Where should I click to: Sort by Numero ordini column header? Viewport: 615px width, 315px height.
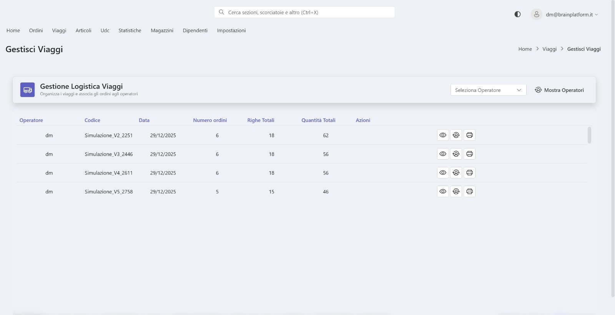tap(210, 120)
